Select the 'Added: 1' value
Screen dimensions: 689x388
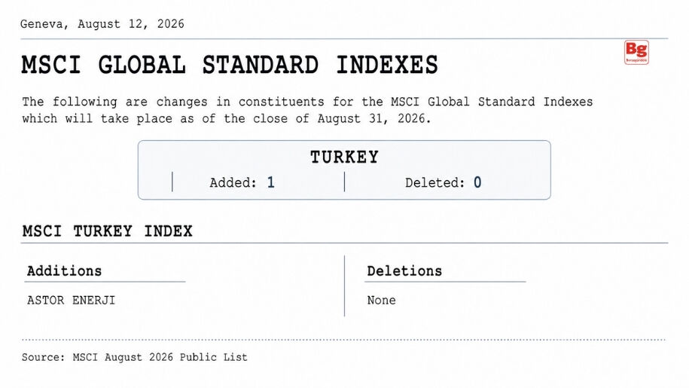(x=242, y=182)
